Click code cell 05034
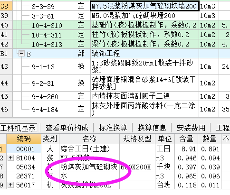The height and width of the screenshot is (195, 230). point(24,167)
